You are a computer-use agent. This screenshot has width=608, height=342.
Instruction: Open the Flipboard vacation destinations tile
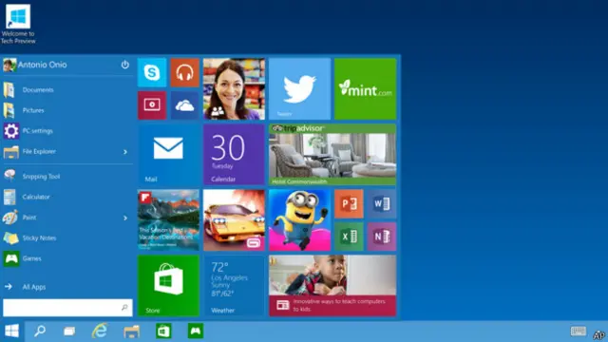(x=169, y=219)
